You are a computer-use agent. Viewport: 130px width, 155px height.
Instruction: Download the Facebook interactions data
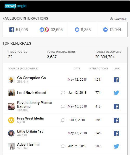pos(118,19)
